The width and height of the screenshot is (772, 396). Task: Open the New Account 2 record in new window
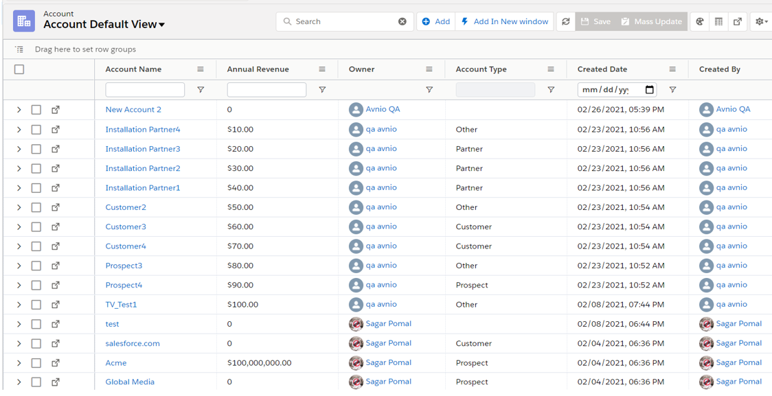(x=56, y=110)
